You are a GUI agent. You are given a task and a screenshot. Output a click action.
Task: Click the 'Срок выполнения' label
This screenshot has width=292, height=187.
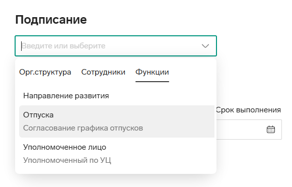click(248, 110)
